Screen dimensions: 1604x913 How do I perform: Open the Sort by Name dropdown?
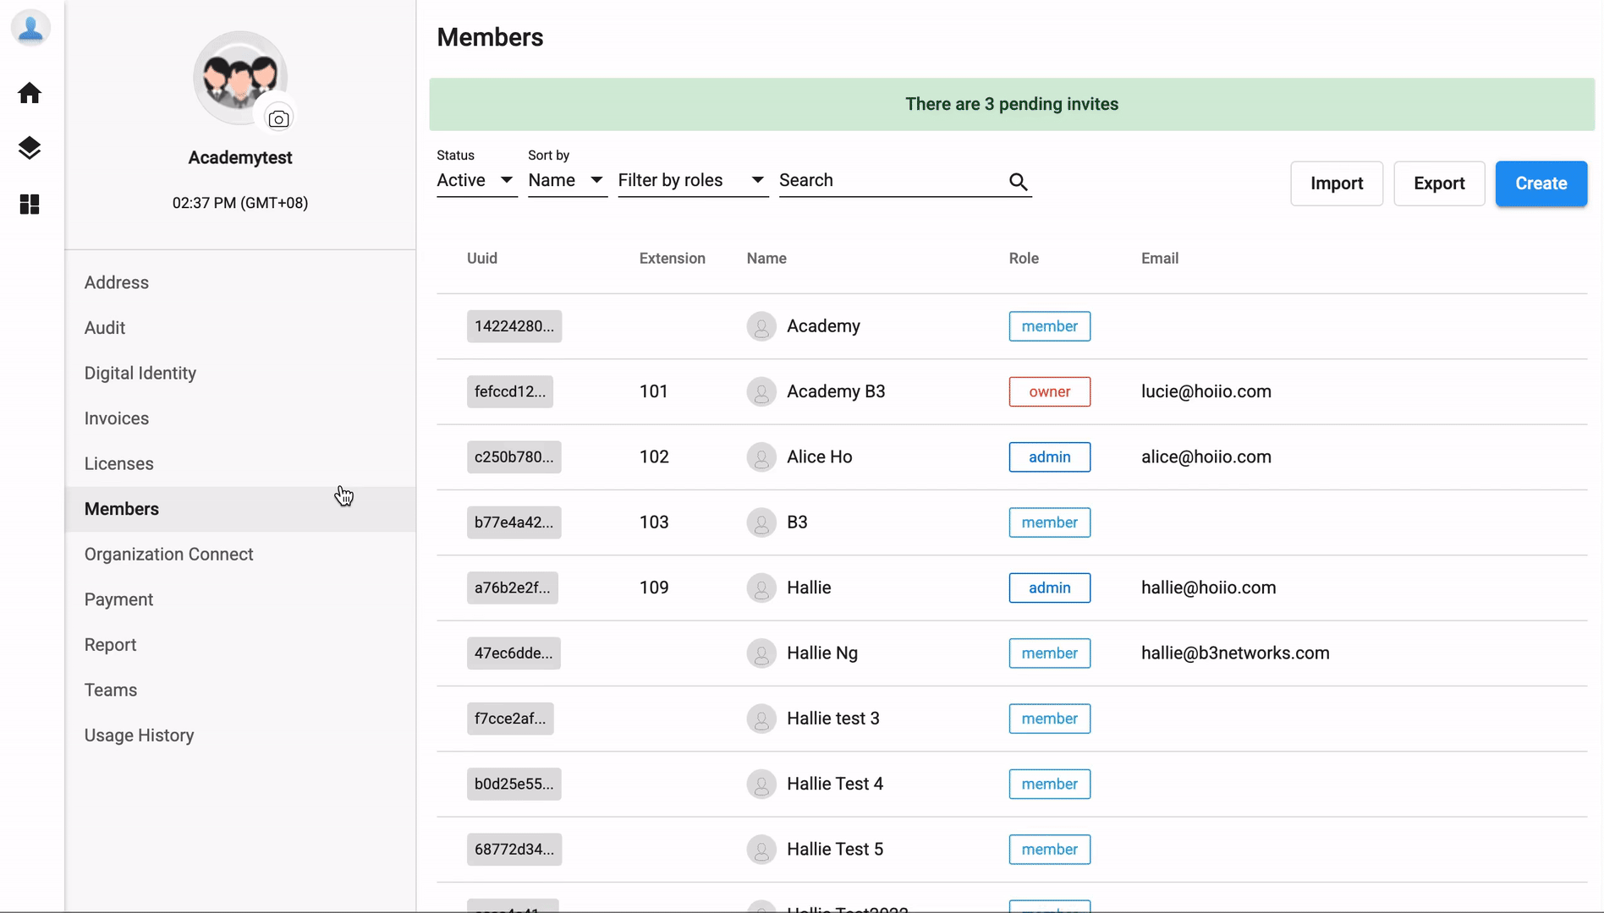pyautogui.click(x=567, y=180)
